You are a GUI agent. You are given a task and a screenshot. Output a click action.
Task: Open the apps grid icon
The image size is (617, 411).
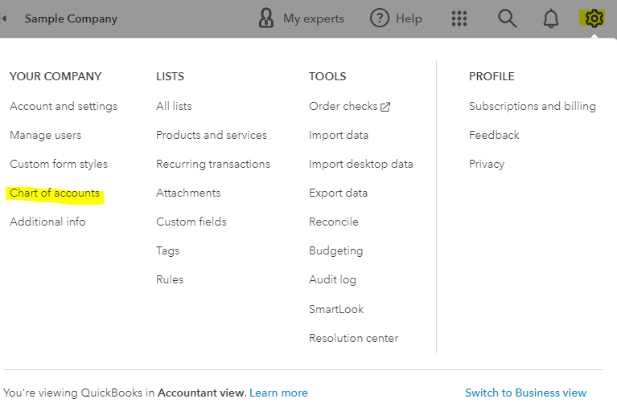coord(459,18)
